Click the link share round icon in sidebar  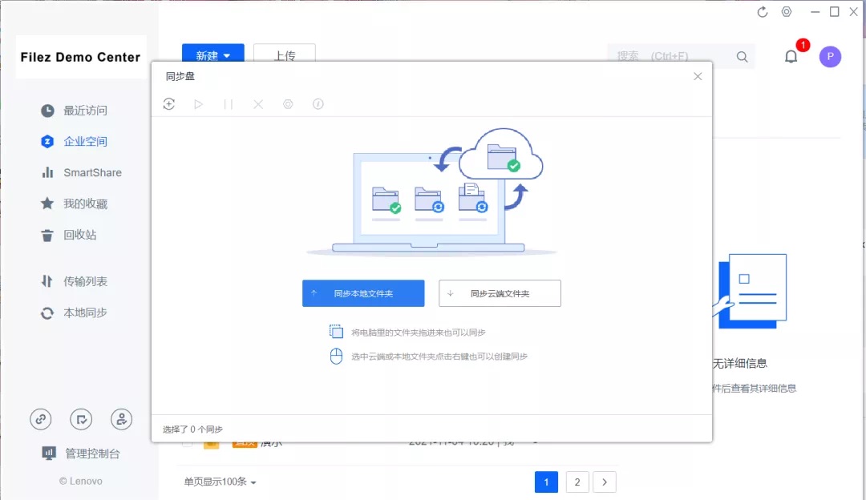tap(40, 419)
